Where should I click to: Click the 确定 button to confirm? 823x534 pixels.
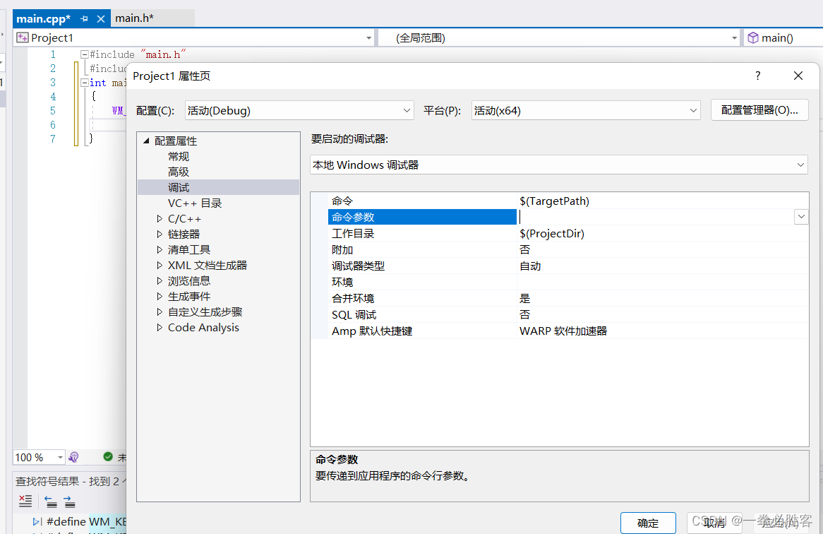tap(648, 523)
